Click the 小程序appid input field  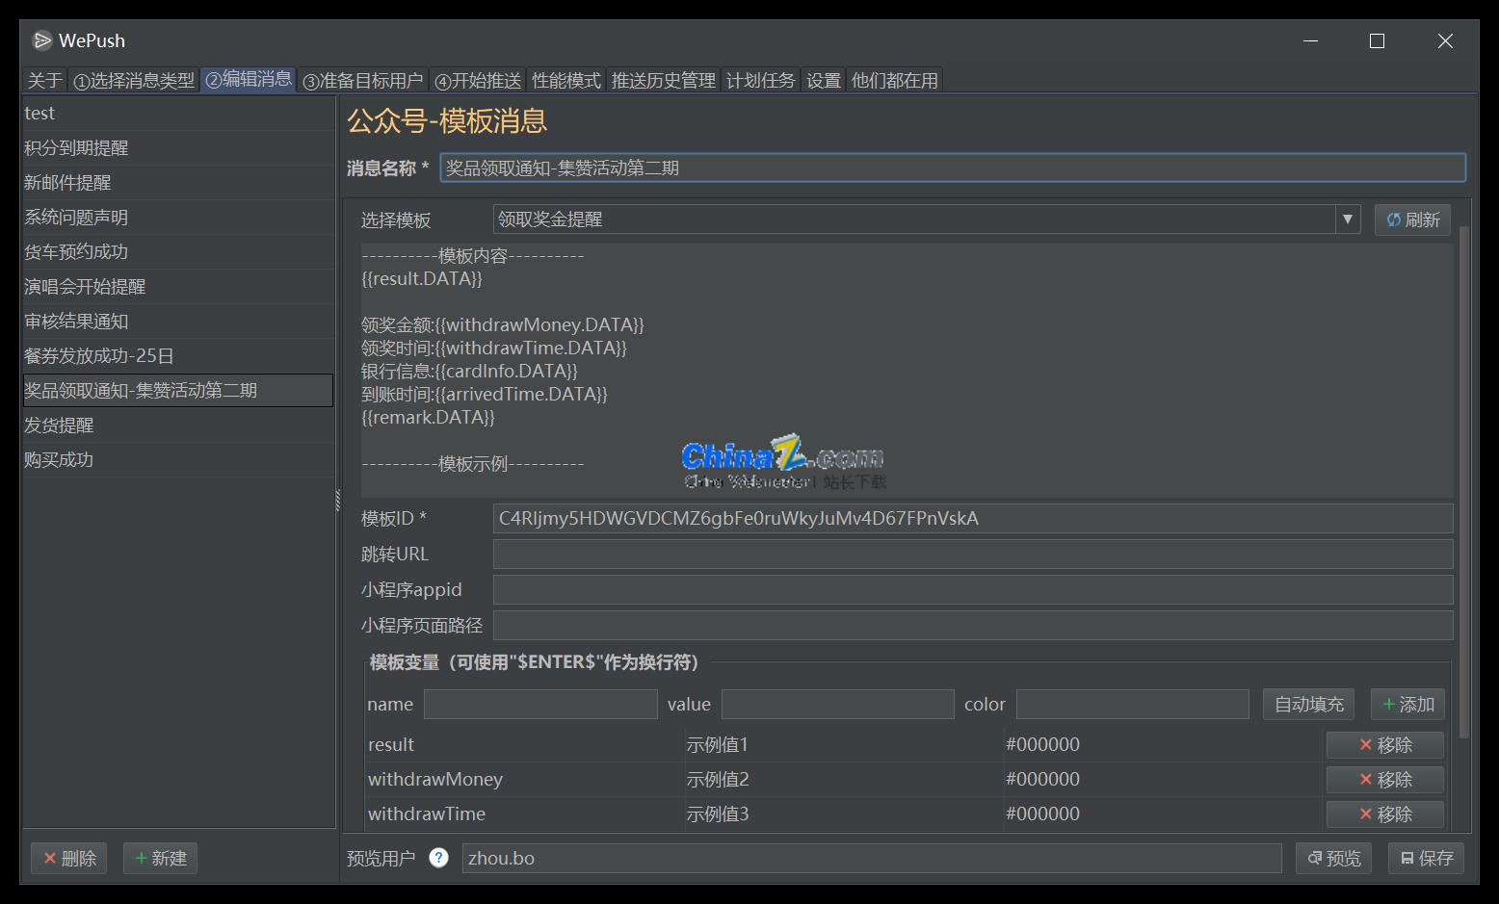coord(973,589)
